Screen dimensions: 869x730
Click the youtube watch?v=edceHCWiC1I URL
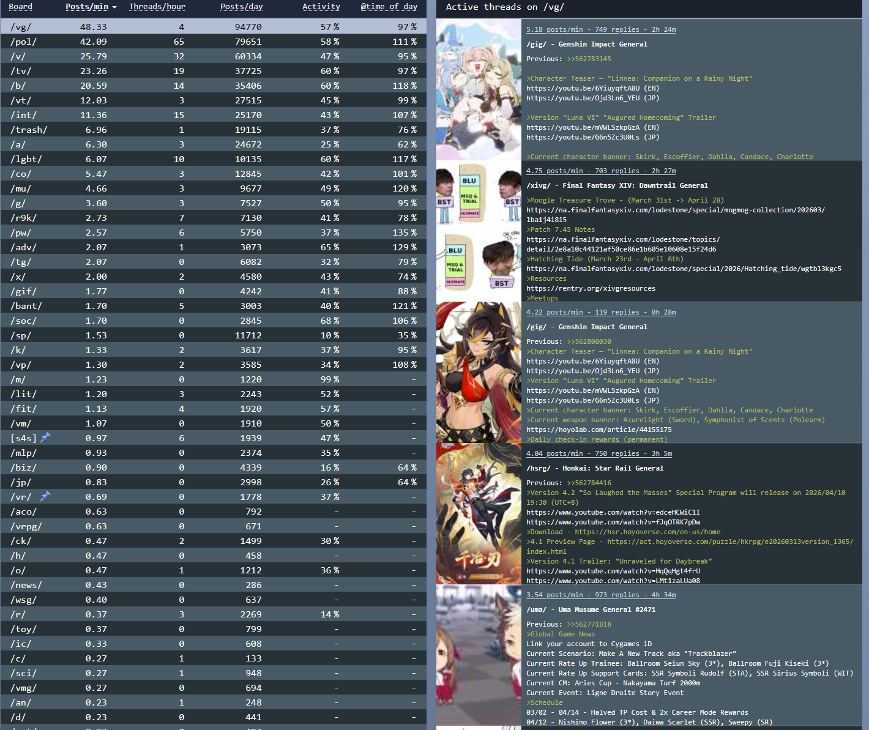tap(613, 512)
